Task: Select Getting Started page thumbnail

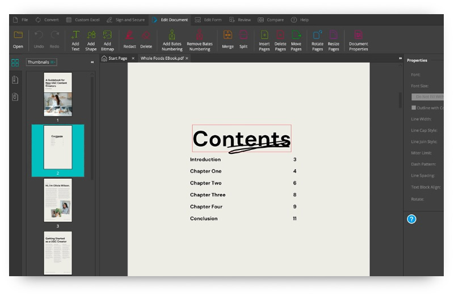Action: (x=58, y=253)
